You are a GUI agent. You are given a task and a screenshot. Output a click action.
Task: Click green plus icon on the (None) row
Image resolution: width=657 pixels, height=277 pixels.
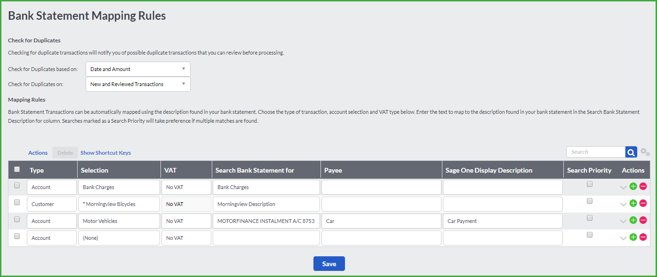pos(633,237)
